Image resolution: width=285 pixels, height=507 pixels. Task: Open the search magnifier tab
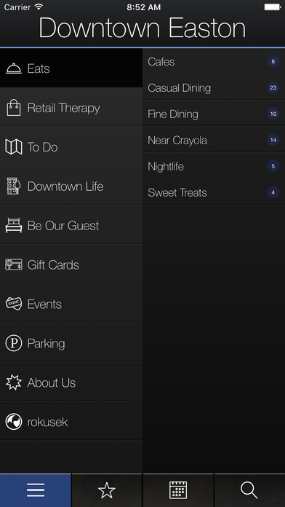point(249,490)
